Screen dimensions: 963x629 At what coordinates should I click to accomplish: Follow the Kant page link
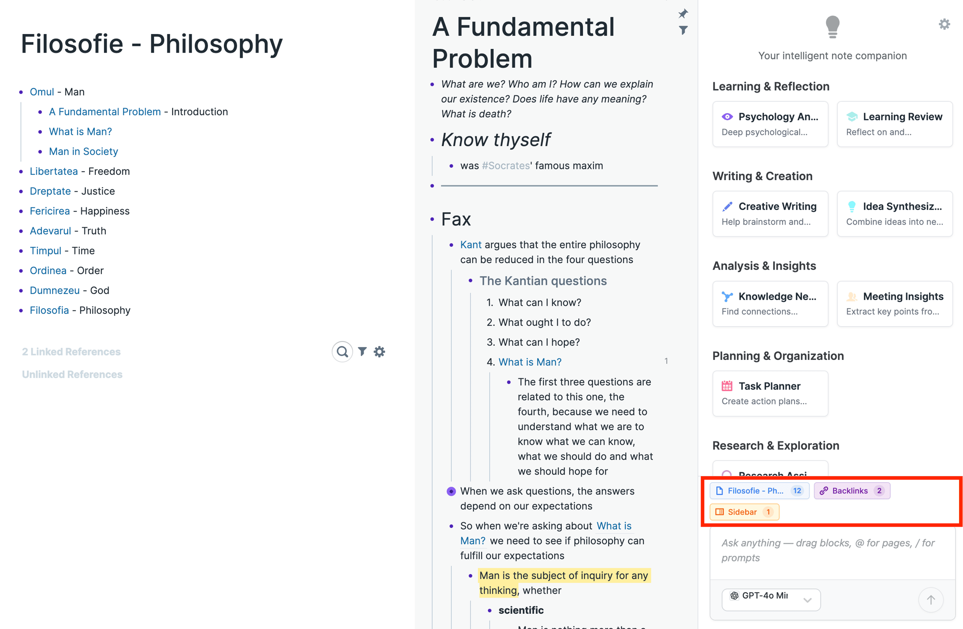(471, 245)
